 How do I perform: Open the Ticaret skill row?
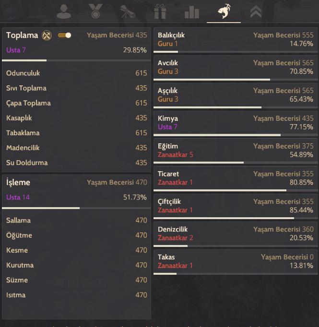pyautogui.click(x=235, y=178)
